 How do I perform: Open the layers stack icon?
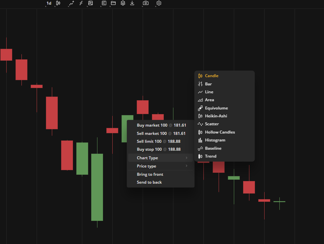[x=123, y=3]
